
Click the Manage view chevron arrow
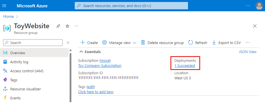coord(134,43)
